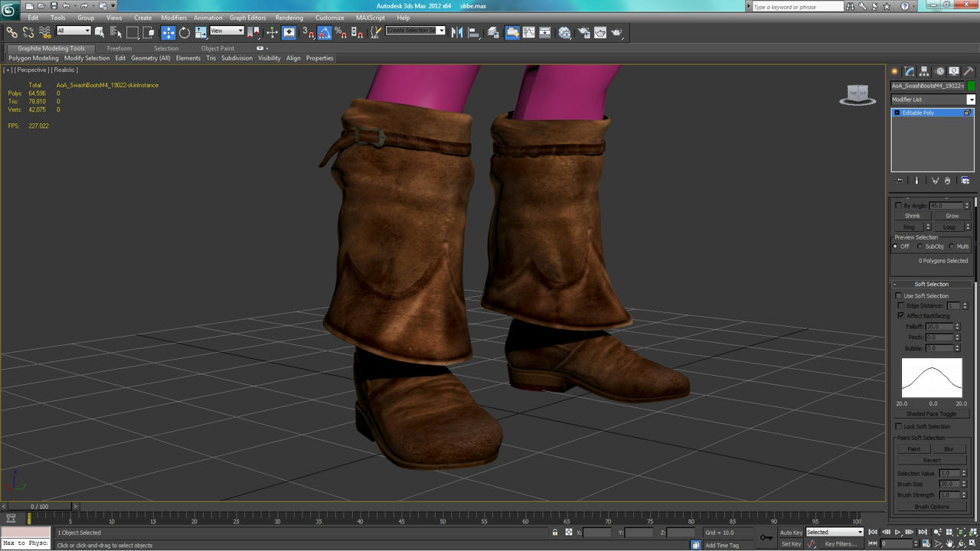Open the Modifiers menu
The width and height of the screenshot is (980, 551).
174,18
